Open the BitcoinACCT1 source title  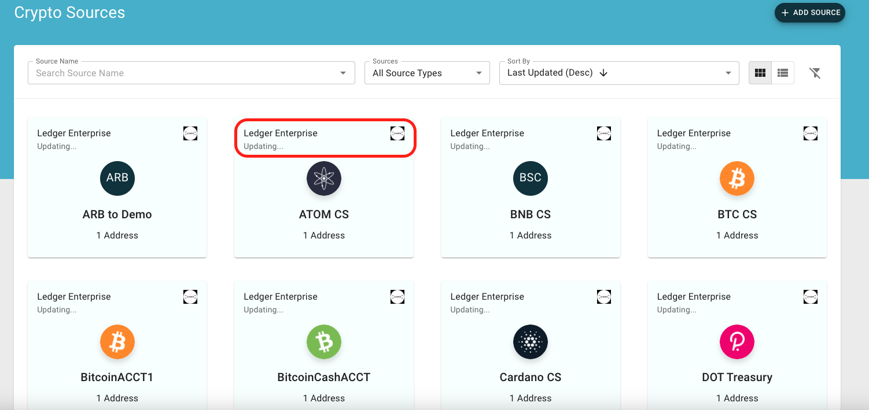coord(117,377)
